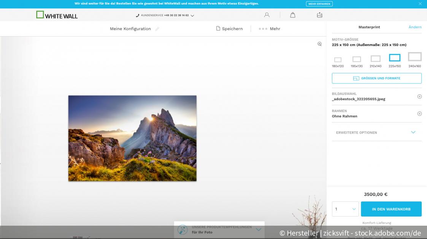Close the top announcement banner
The width and height of the screenshot is (427, 239).
tap(420, 4)
